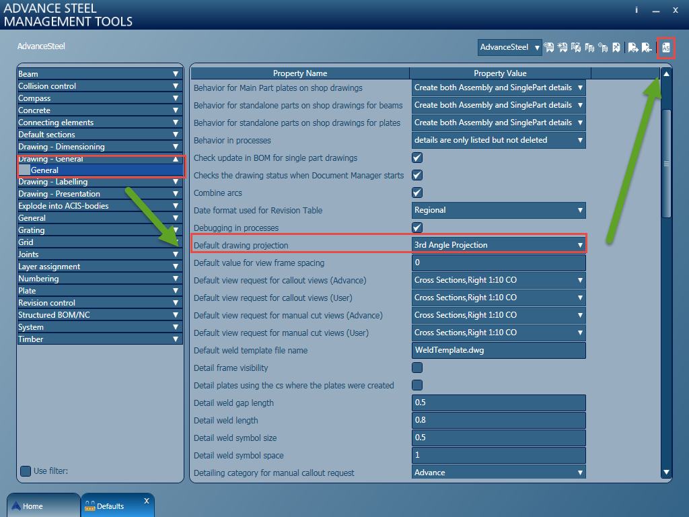Apply defaults to Advance Steel via AS icon
The image size is (689, 517).
coord(665,47)
